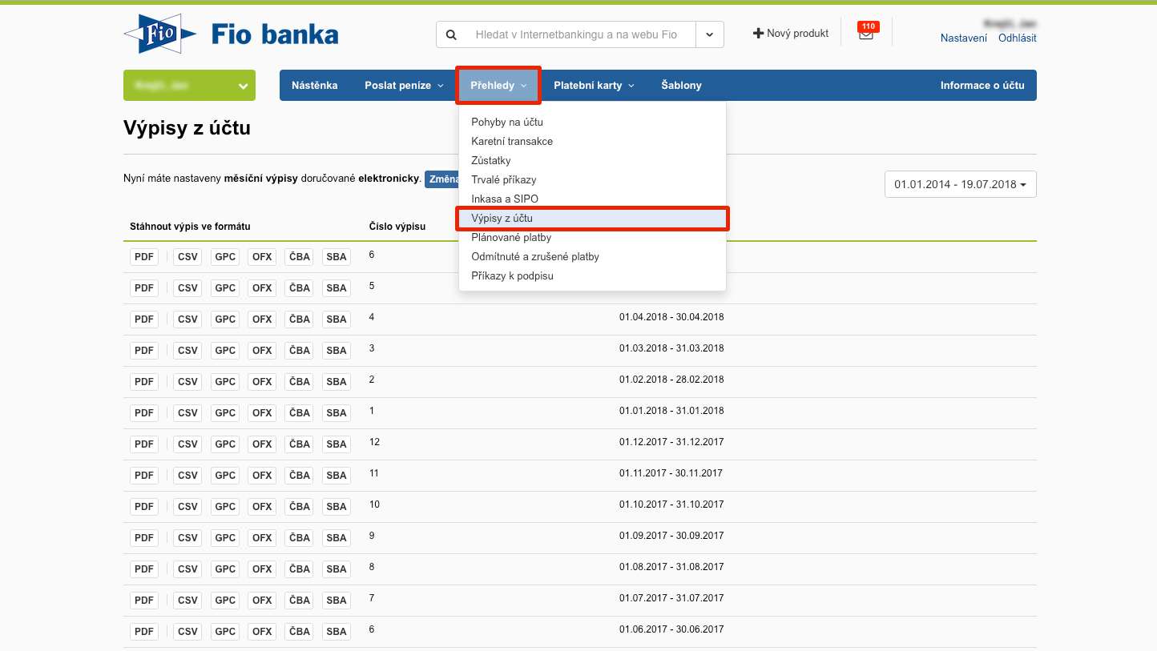
Task: Open the Šablony tab
Action: pyautogui.click(x=681, y=86)
